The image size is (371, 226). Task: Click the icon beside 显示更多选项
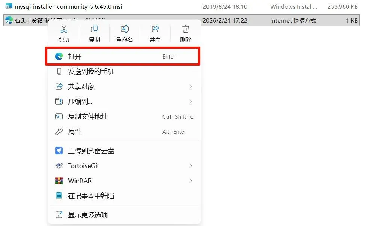click(59, 215)
